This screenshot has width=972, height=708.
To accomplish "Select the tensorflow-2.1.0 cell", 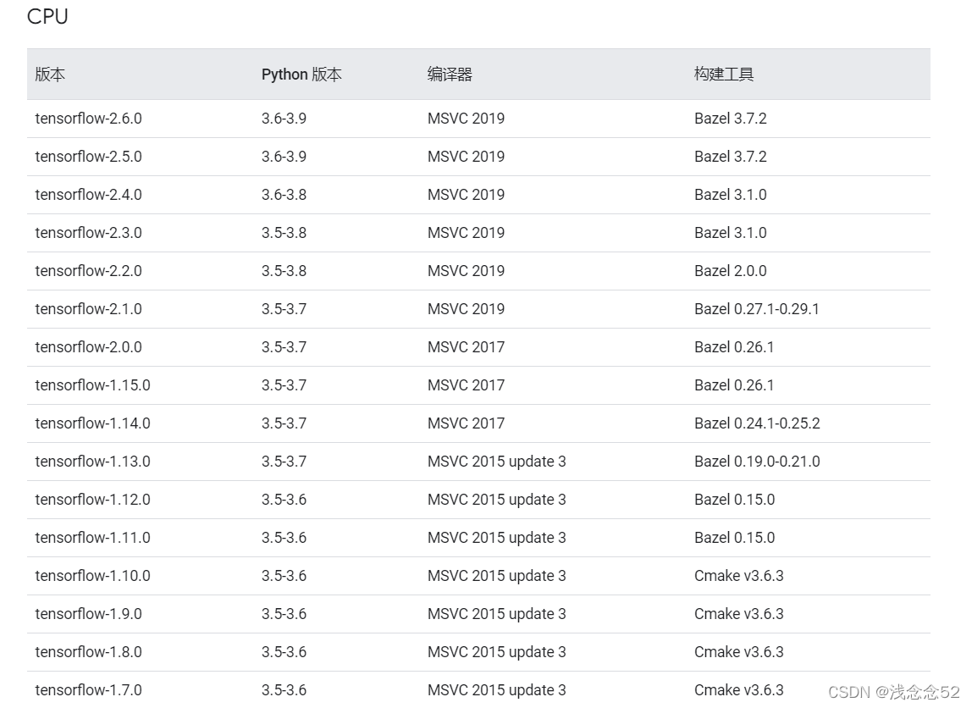I will 89,309.
